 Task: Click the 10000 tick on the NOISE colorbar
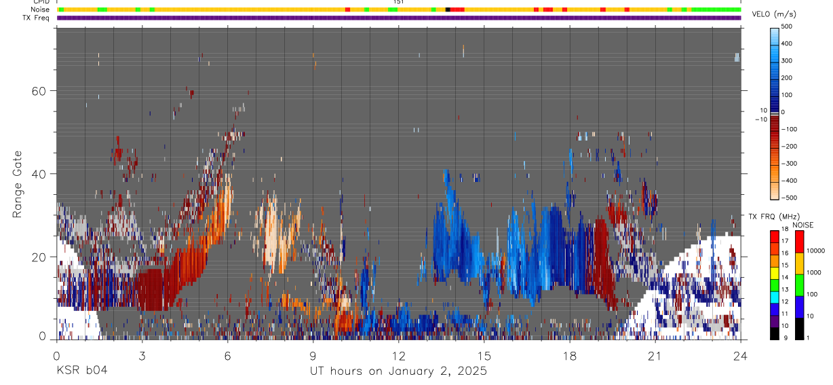pos(817,251)
